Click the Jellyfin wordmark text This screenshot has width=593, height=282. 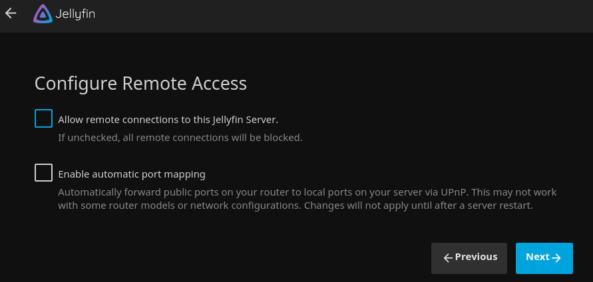click(75, 14)
